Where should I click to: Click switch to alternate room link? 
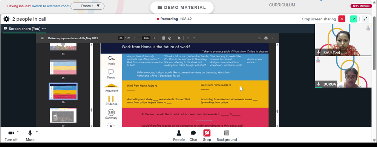click(51, 6)
